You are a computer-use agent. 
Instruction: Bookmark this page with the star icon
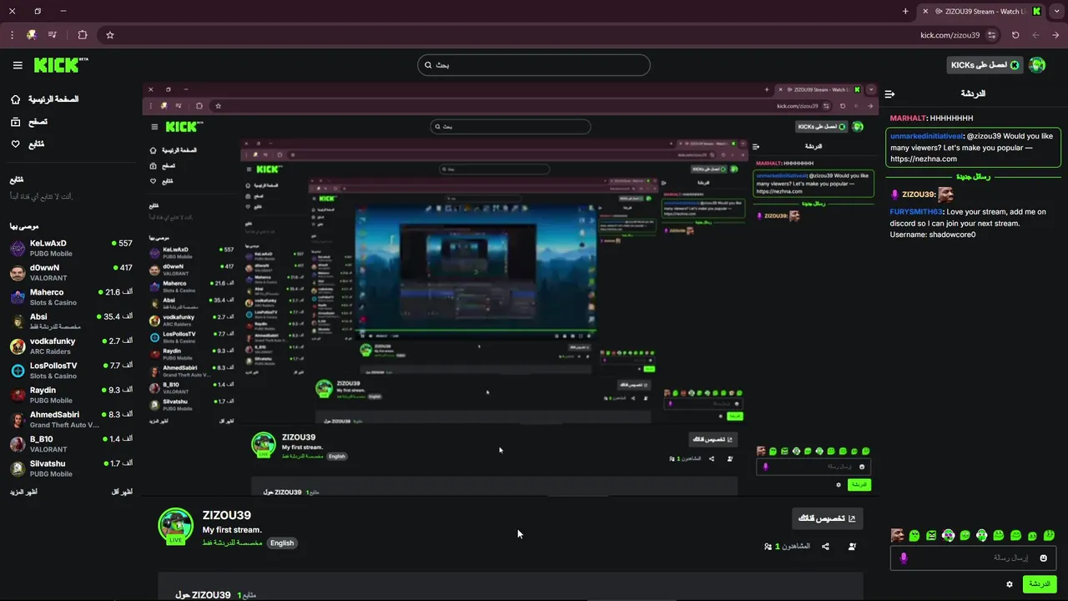109,35
